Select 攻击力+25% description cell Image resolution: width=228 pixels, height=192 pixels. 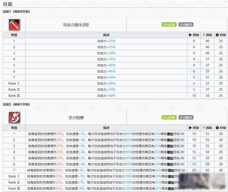pyautogui.click(x=106, y=47)
